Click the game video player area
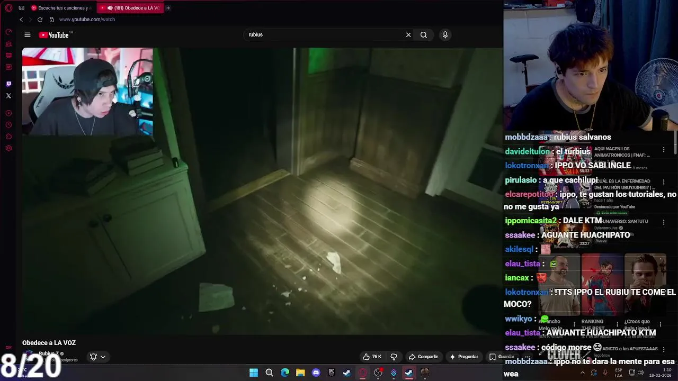The image size is (678, 381). coord(262,191)
